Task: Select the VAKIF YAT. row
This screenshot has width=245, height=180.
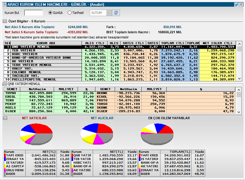Action: (x=120, y=69)
